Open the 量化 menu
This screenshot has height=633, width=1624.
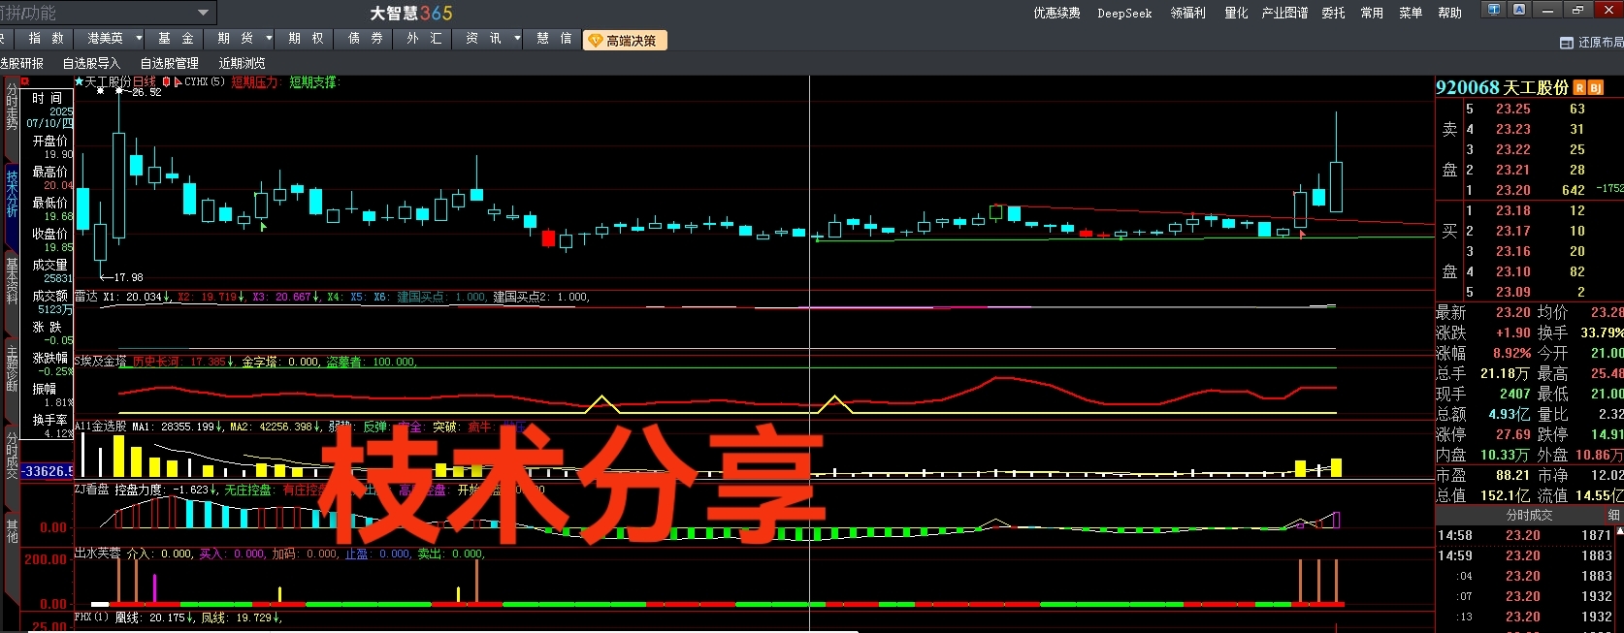tap(1236, 13)
